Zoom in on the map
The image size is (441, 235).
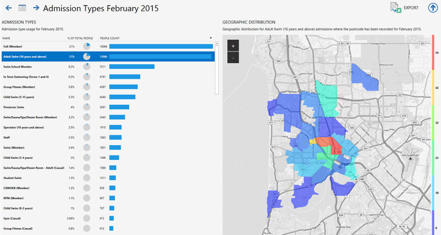233,46
